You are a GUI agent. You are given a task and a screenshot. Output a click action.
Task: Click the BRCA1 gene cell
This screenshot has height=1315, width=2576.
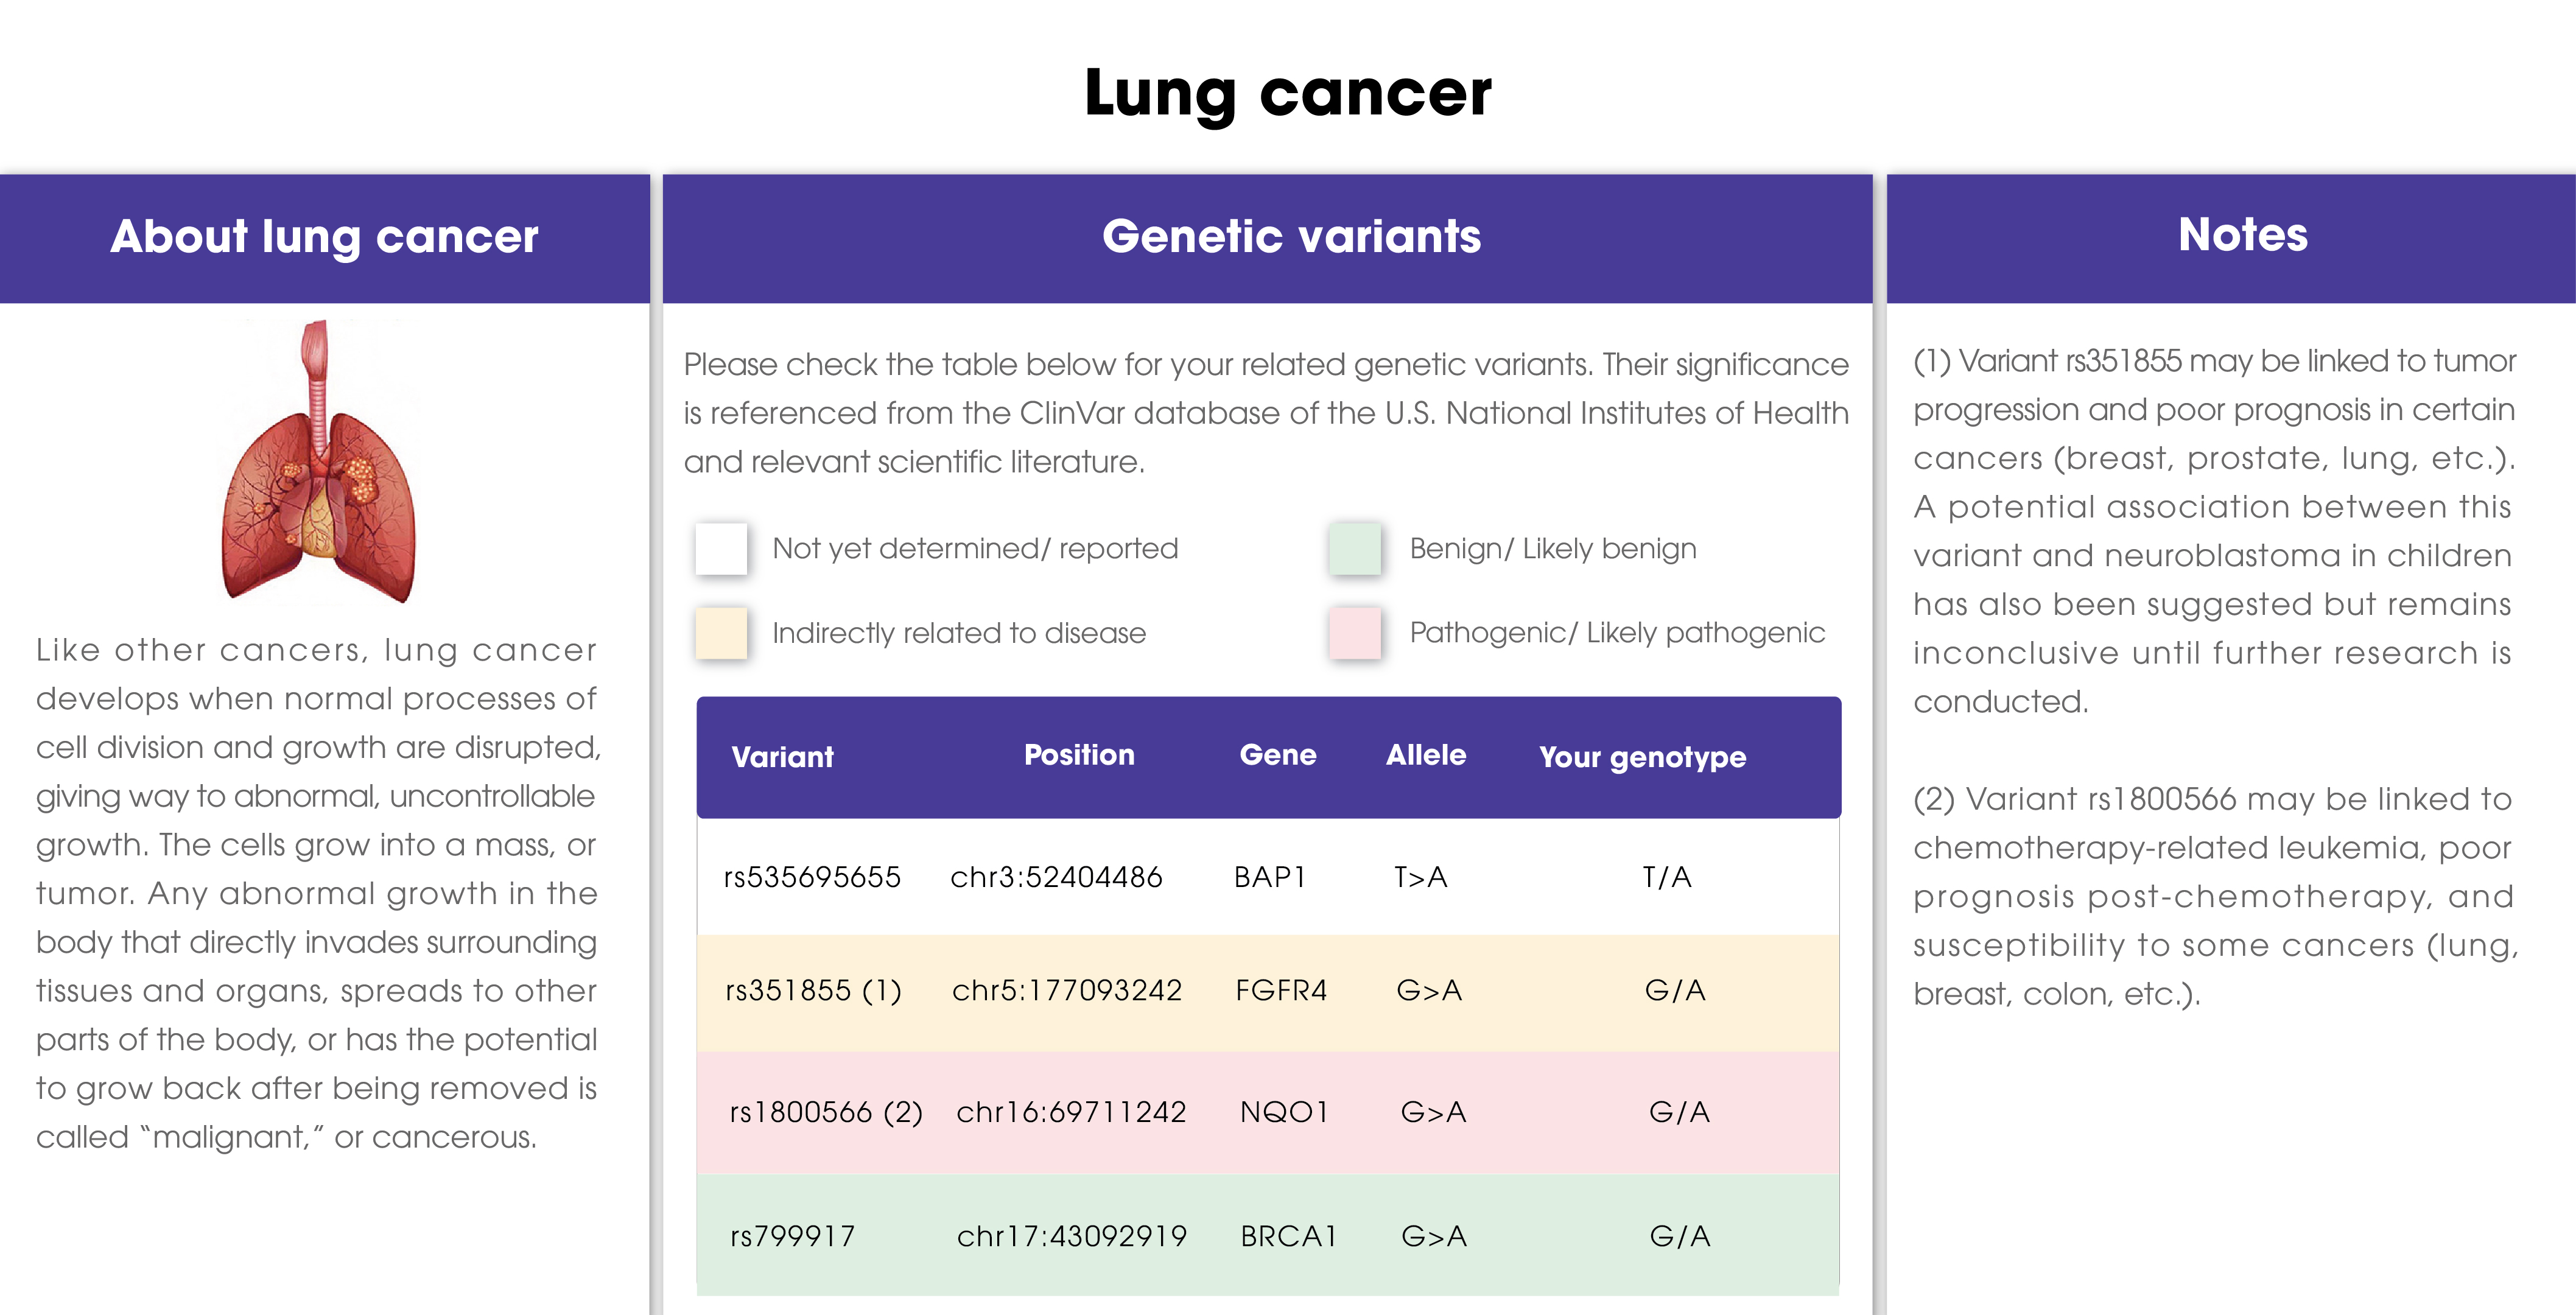click(1288, 1237)
